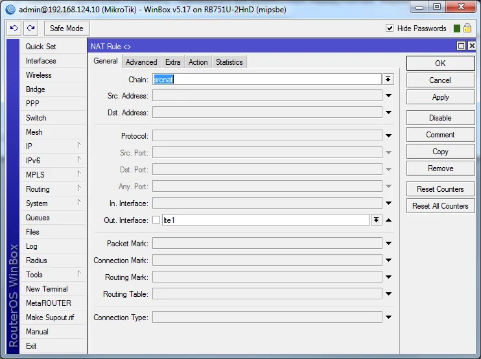Click the Cancel button
Screen dimensions: 481x359
(x=441, y=80)
